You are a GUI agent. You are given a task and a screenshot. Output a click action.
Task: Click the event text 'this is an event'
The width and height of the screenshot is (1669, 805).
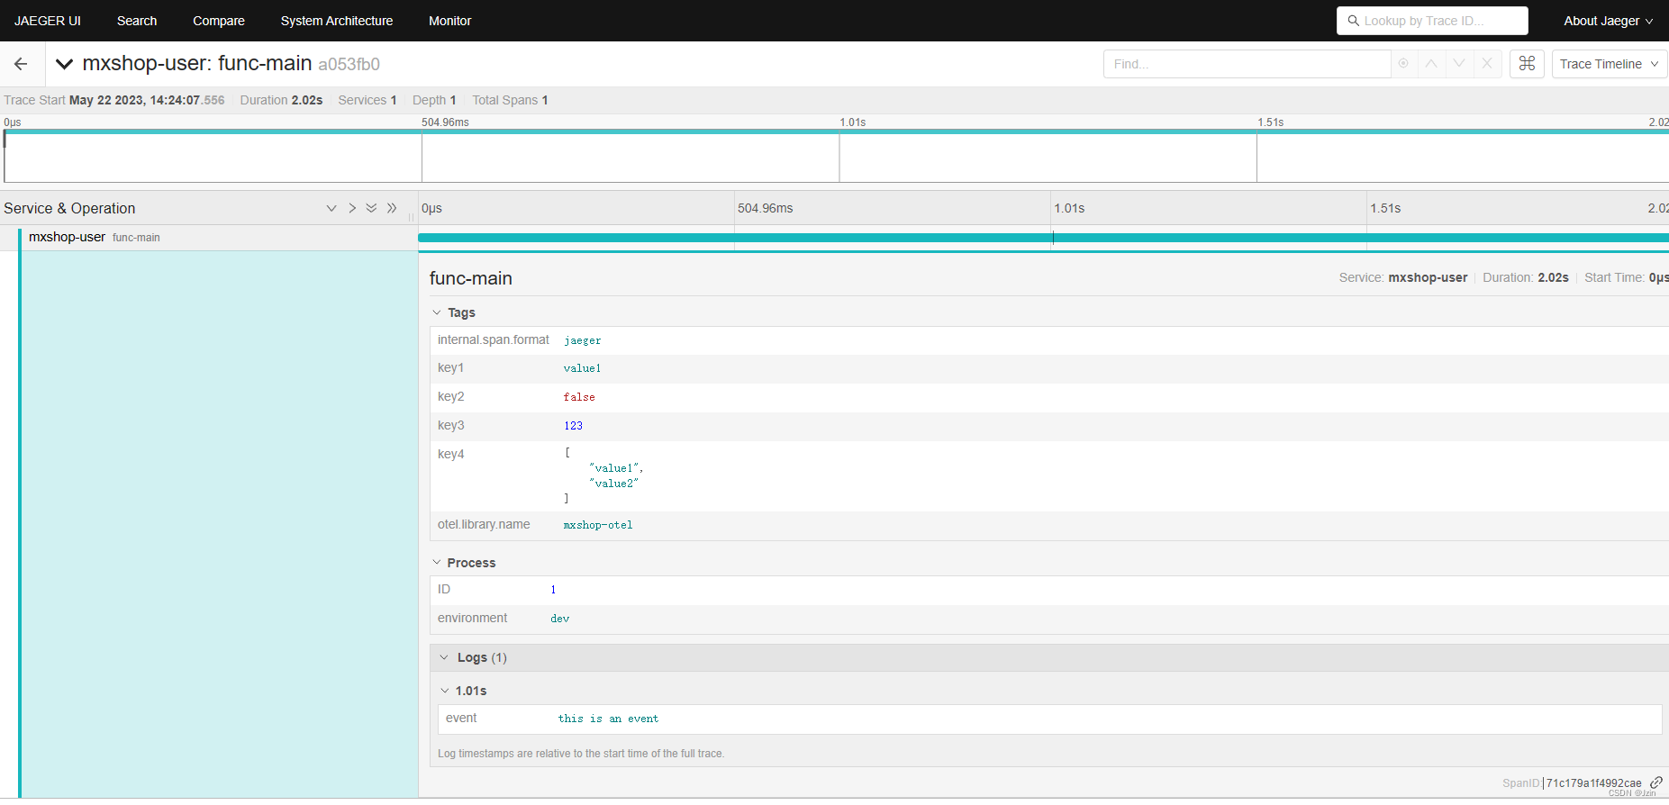[608, 719]
